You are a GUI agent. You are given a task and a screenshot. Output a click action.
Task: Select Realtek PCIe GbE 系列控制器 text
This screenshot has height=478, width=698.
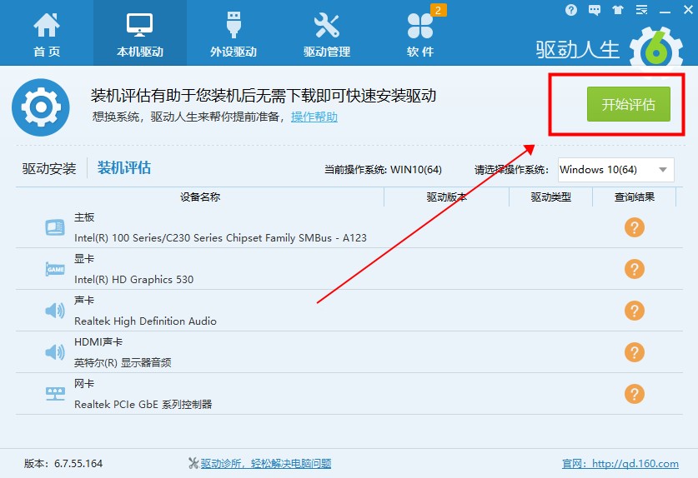coord(143,404)
